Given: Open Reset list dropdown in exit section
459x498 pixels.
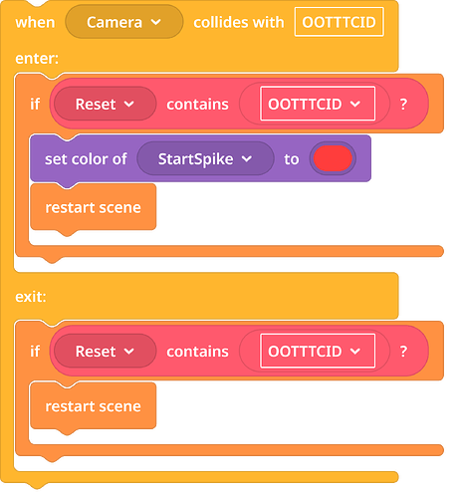Looking at the screenshot, I should pyautogui.click(x=105, y=351).
